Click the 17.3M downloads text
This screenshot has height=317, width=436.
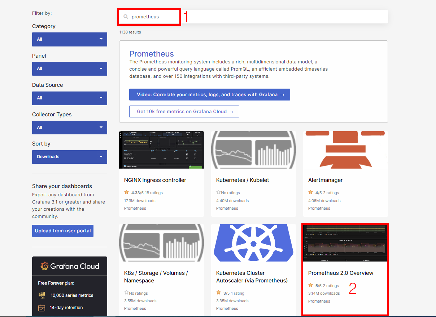(x=140, y=201)
